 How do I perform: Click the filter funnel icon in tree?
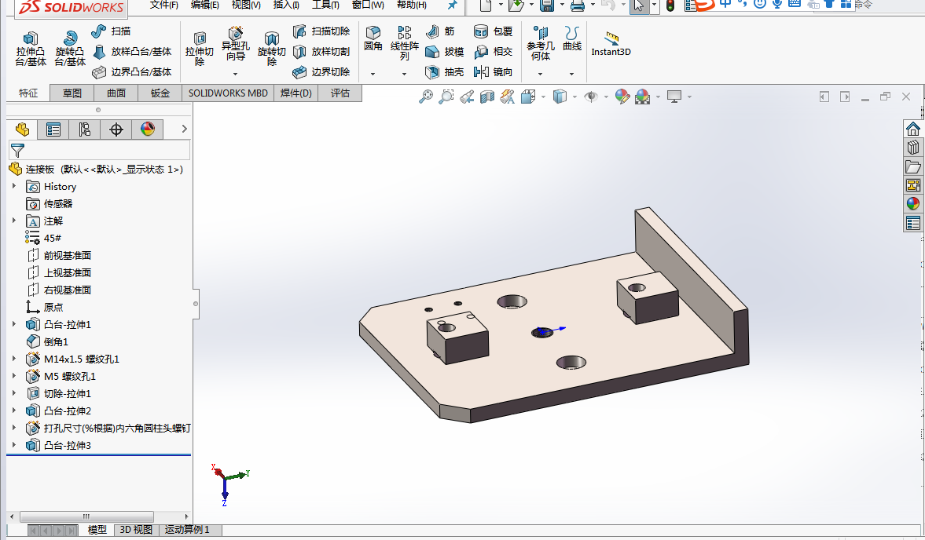coord(17,150)
